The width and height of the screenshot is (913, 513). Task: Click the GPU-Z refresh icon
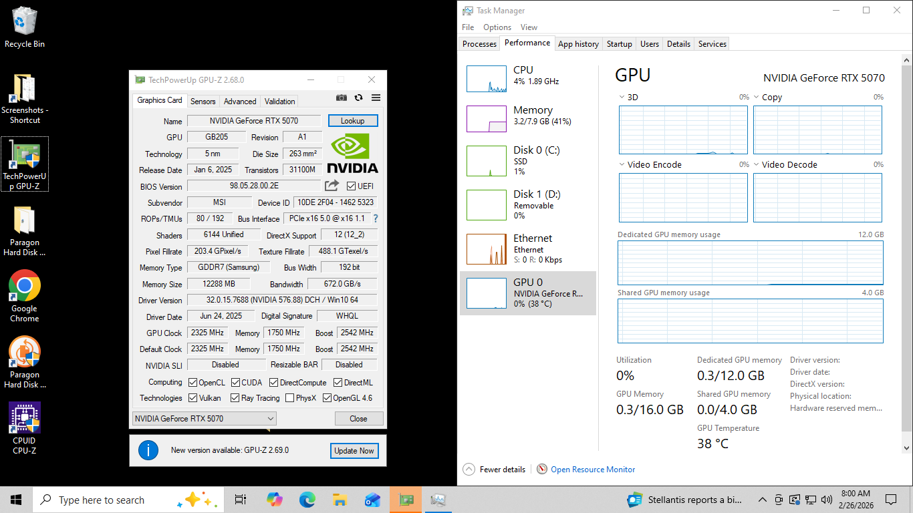[358, 98]
